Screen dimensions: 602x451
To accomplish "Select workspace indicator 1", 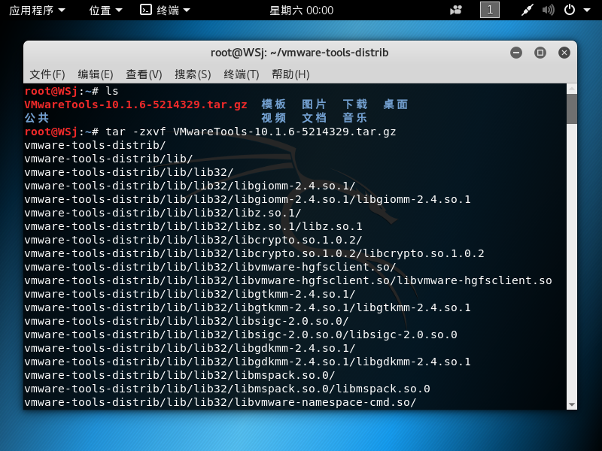I will 490,10.
